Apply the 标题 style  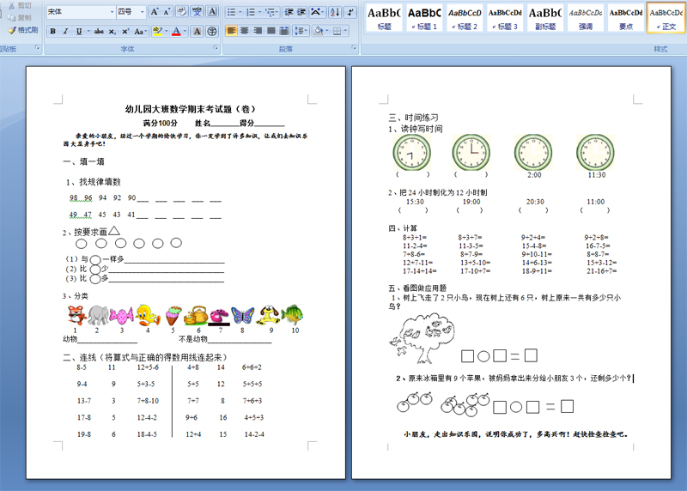pos(384,18)
